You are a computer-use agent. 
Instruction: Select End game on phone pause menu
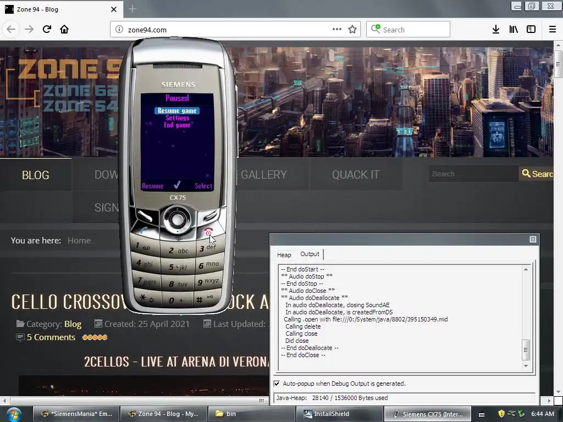tap(177, 125)
